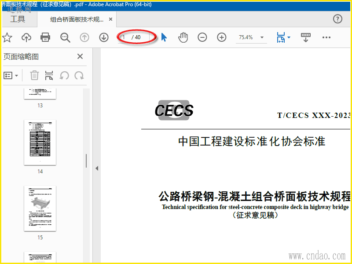
Task: Click the heading 中国工程建设标准化协会标准
Action: coord(252,141)
